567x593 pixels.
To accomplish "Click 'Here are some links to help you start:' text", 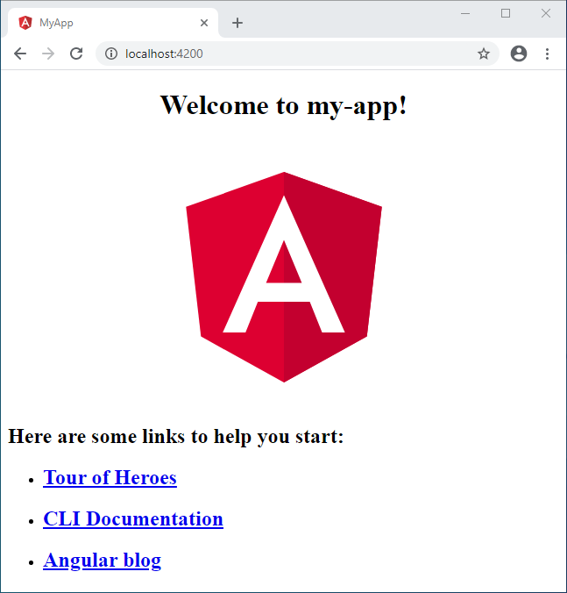I will (176, 436).
